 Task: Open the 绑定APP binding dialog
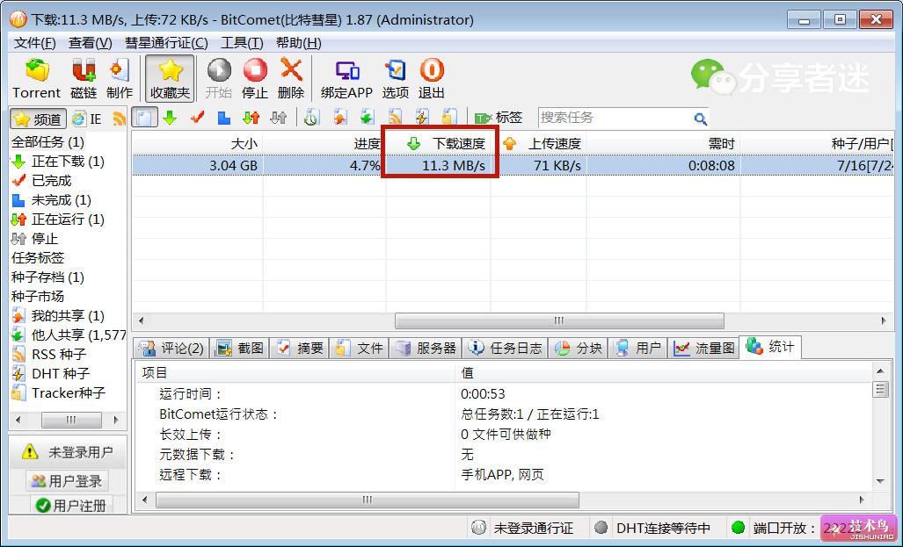(x=346, y=78)
